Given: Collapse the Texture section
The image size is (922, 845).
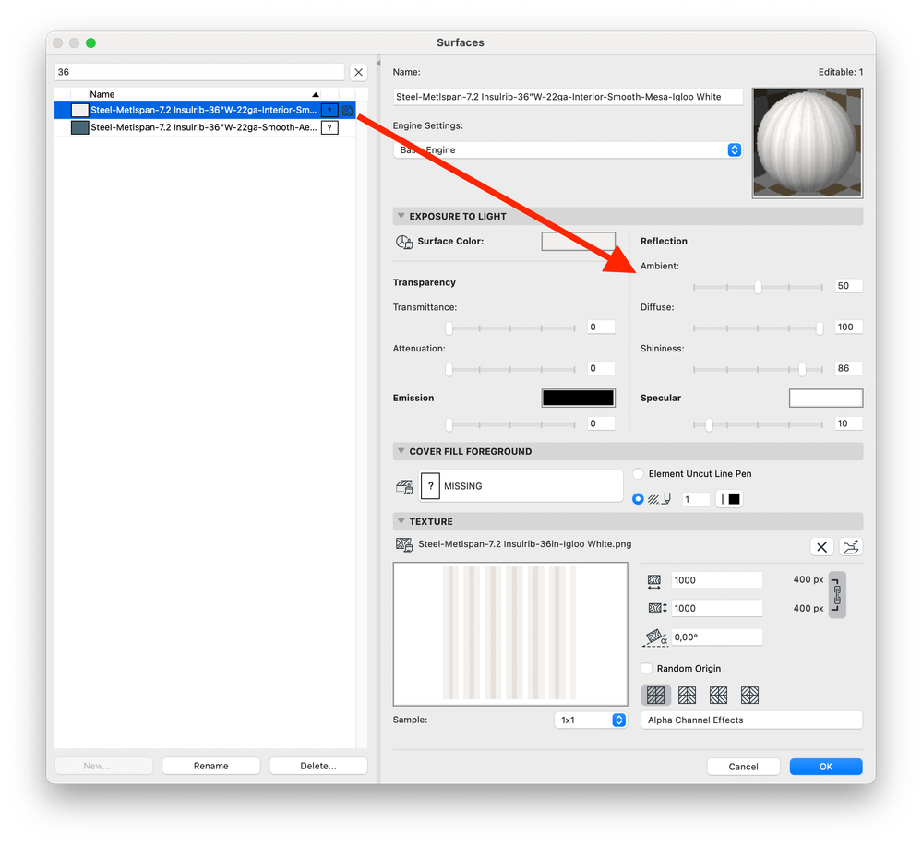Looking at the screenshot, I should [x=401, y=521].
